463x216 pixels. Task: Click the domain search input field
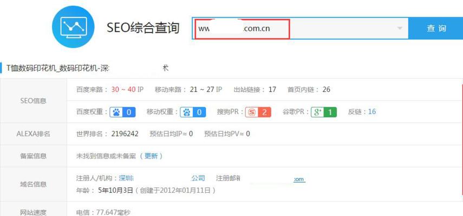click(x=301, y=28)
